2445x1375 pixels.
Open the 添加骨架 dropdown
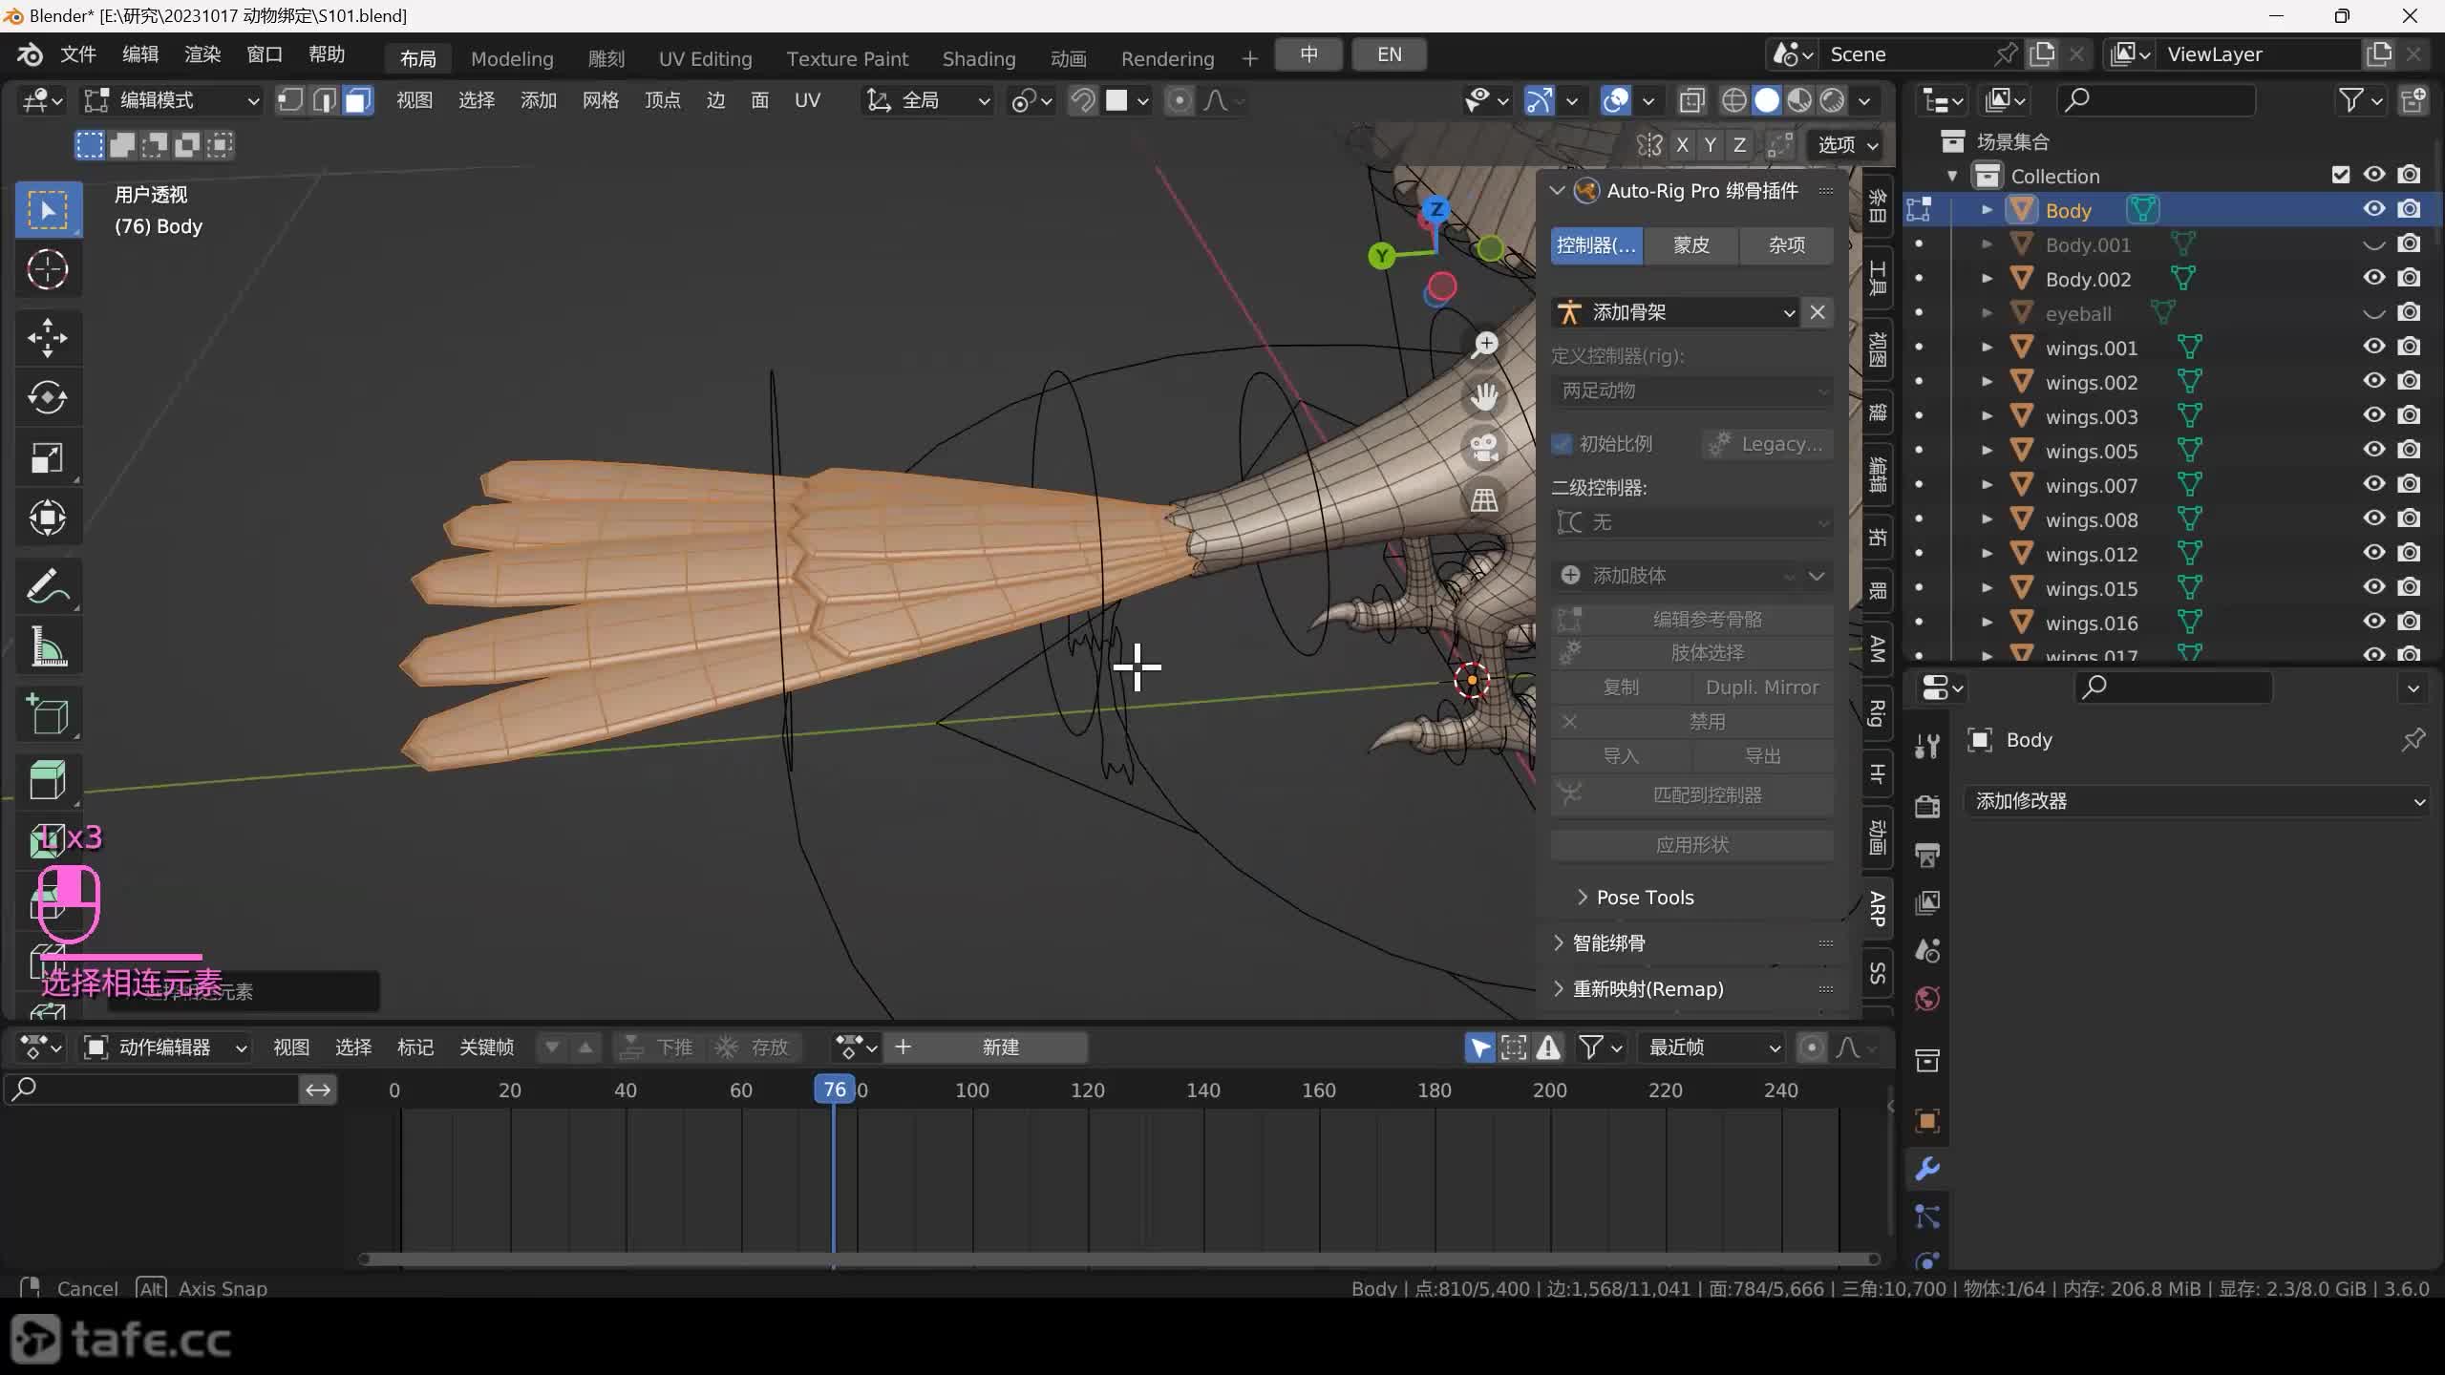1675,312
